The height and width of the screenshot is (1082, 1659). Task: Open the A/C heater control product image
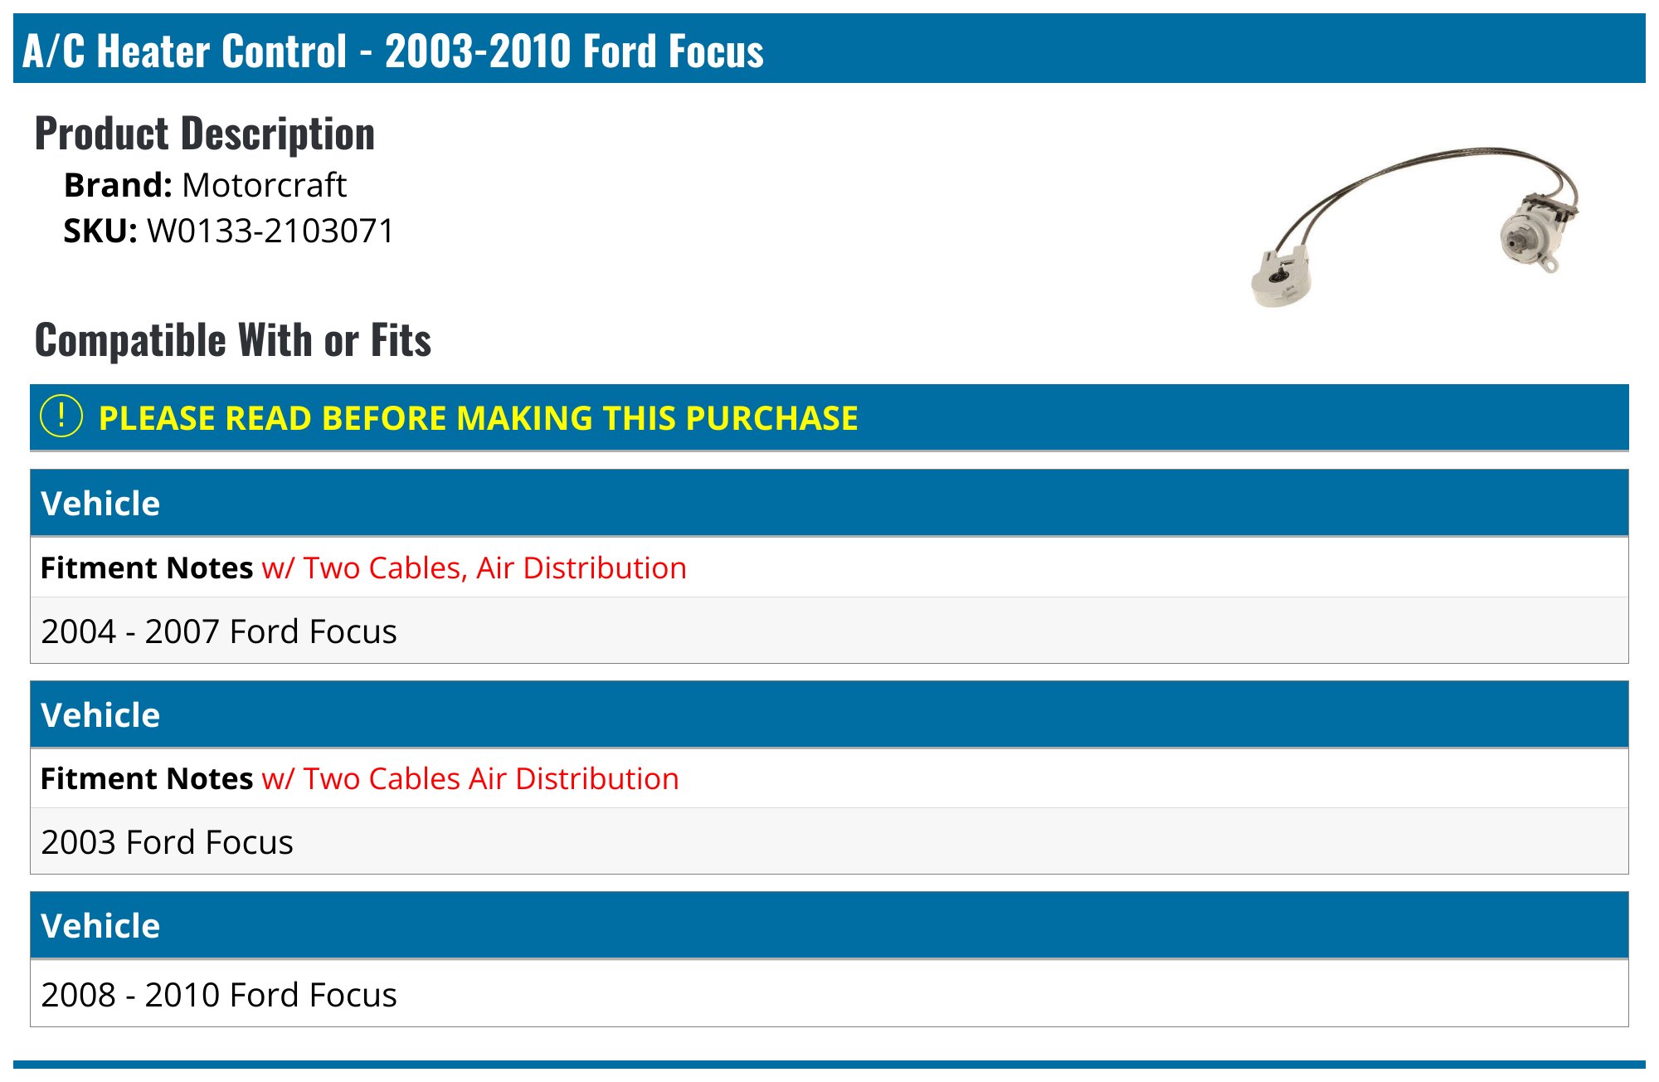[1416, 227]
